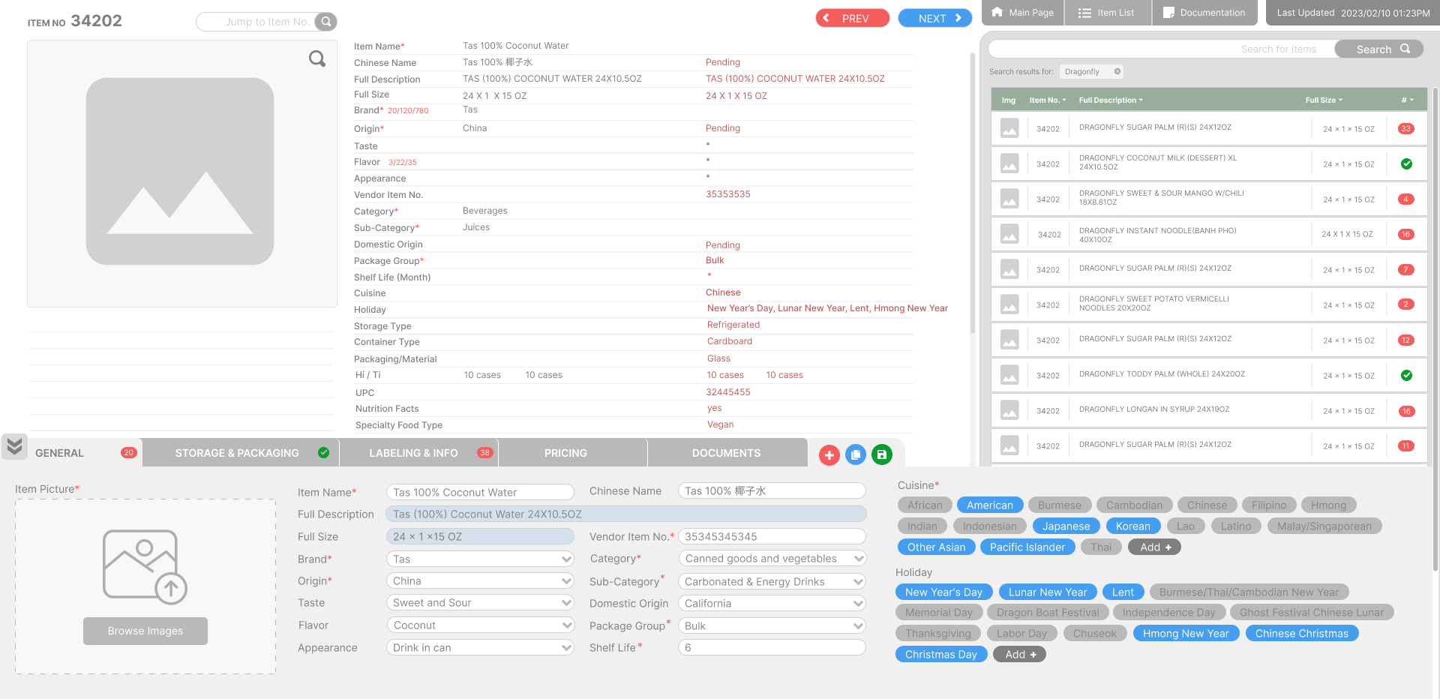Open thumbnail of Instant Noodle Banh Pho row

point(1009,234)
